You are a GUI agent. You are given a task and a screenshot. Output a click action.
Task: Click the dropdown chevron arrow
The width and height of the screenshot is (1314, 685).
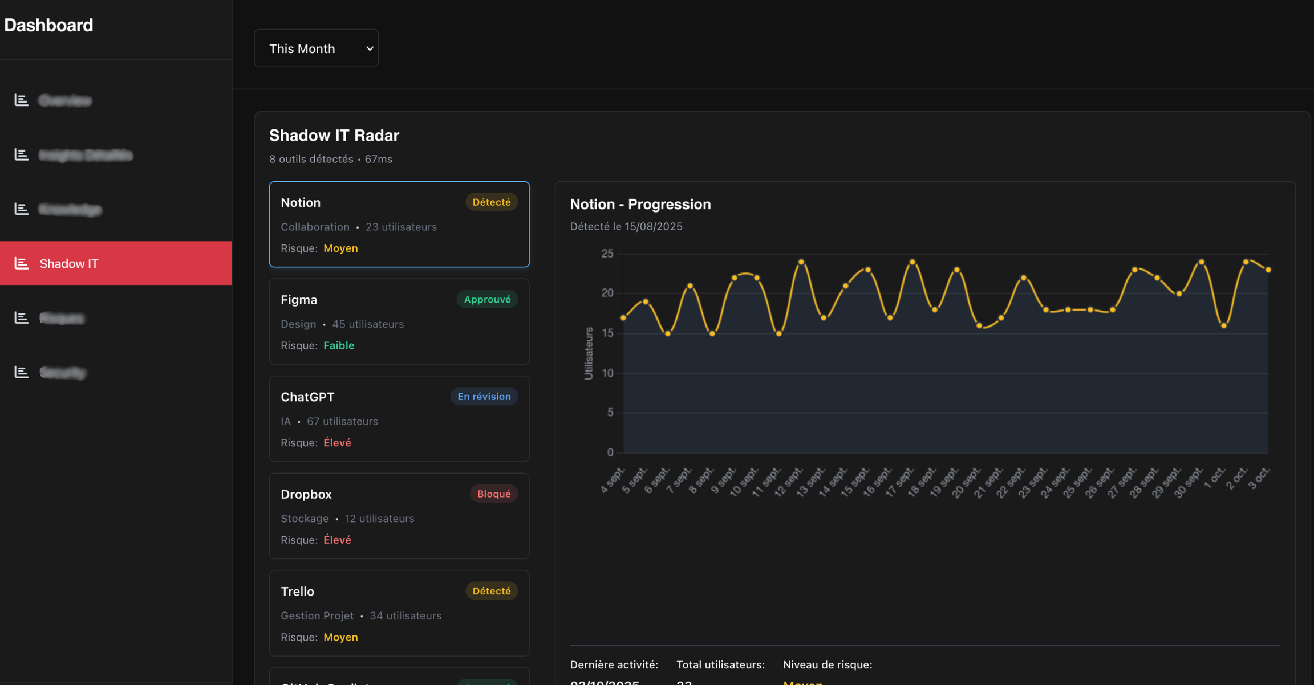(x=370, y=48)
